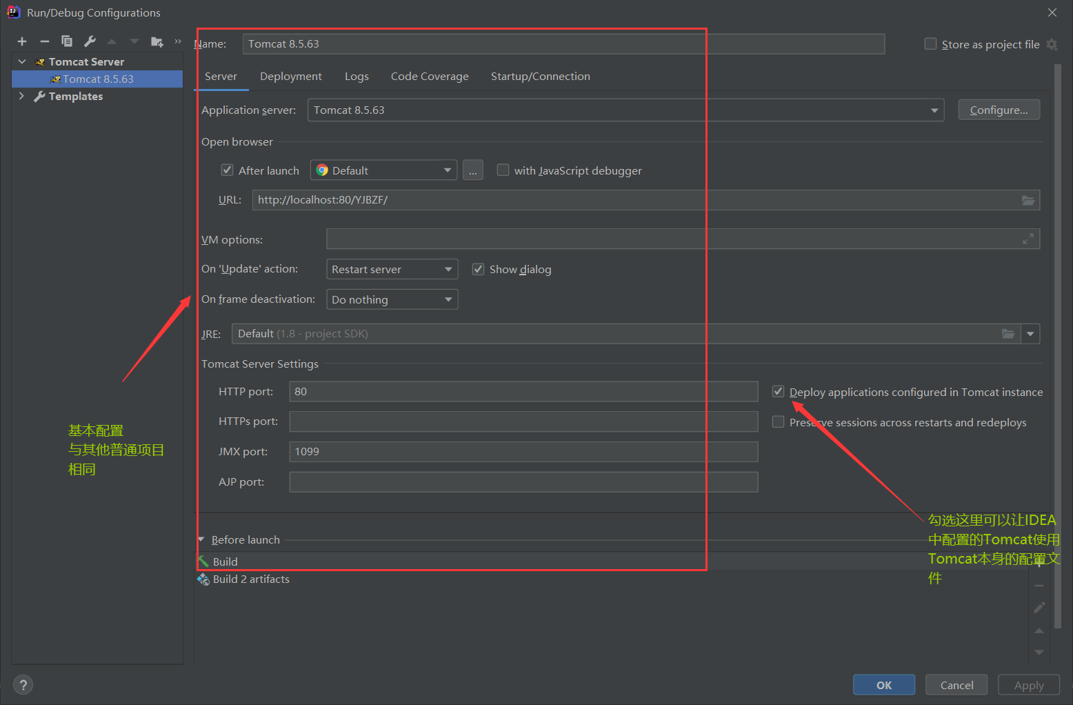Close the Run/Debug Configurations dialog
1073x705 pixels.
click(x=1052, y=12)
